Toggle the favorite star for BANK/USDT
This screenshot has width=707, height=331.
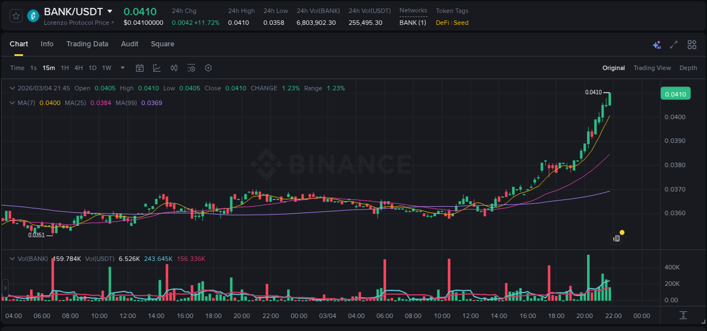(x=15, y=16)
